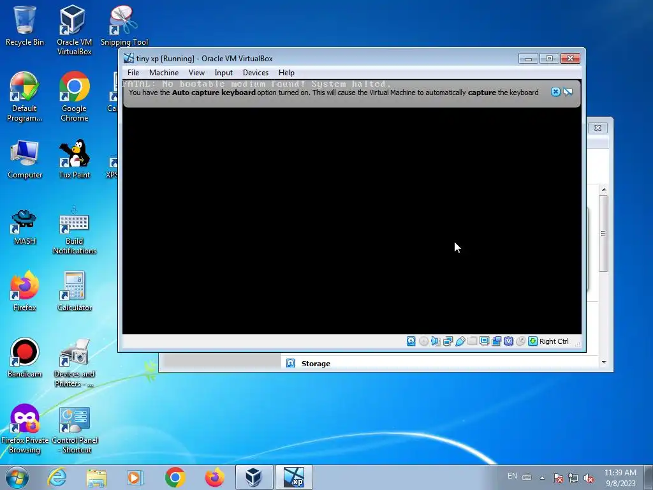Click the down arrow of the Manager window scrollbar
Viewport: 653px width, 490px height.
(604, 362)
